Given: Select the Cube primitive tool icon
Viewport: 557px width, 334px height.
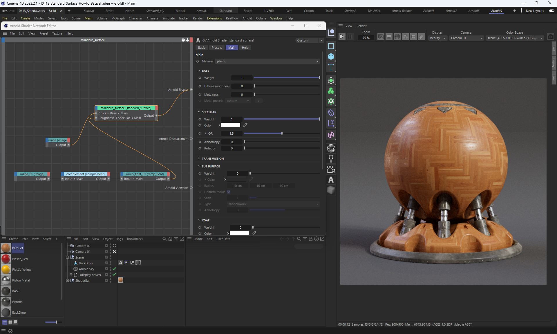Looking at the screenshot, I should pyautogui.click(x=331, y=57).
